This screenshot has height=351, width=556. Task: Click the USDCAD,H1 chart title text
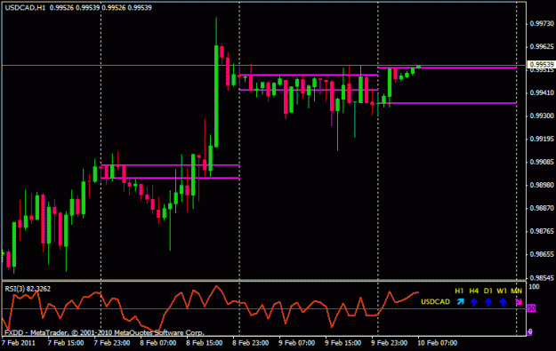(25, 7)
